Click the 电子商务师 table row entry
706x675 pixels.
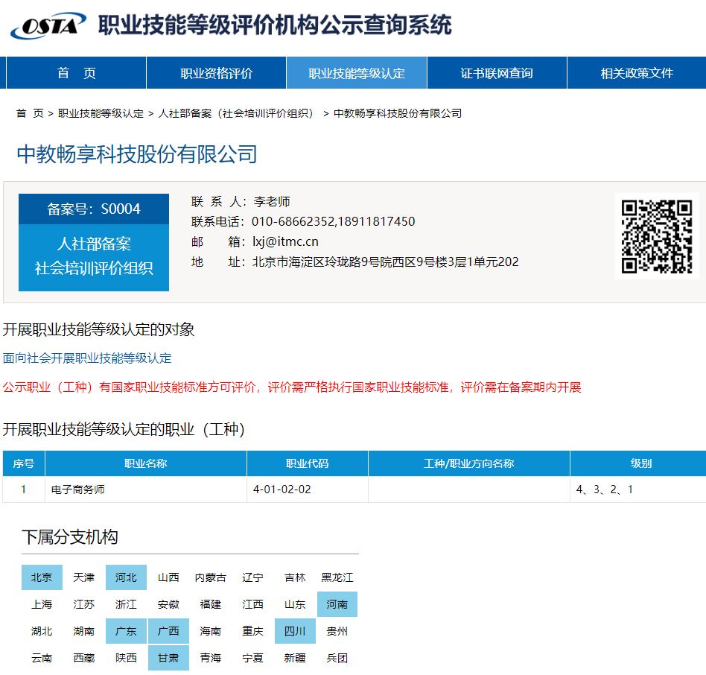coord(78,489)
